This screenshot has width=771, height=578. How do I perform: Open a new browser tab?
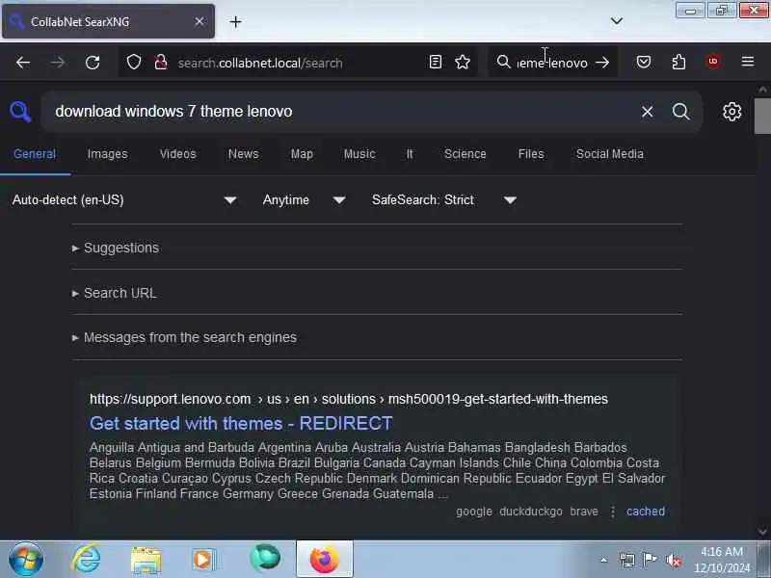pyautogui.click(x=235, y=21)
